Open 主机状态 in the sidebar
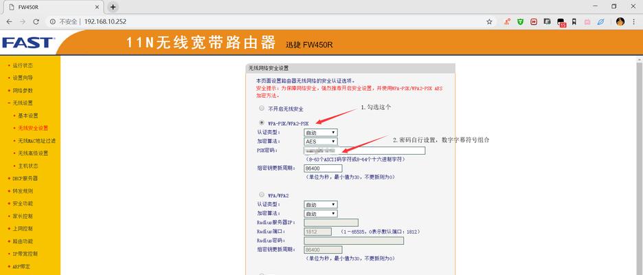643x275 pixels. [x=27, y=166]
